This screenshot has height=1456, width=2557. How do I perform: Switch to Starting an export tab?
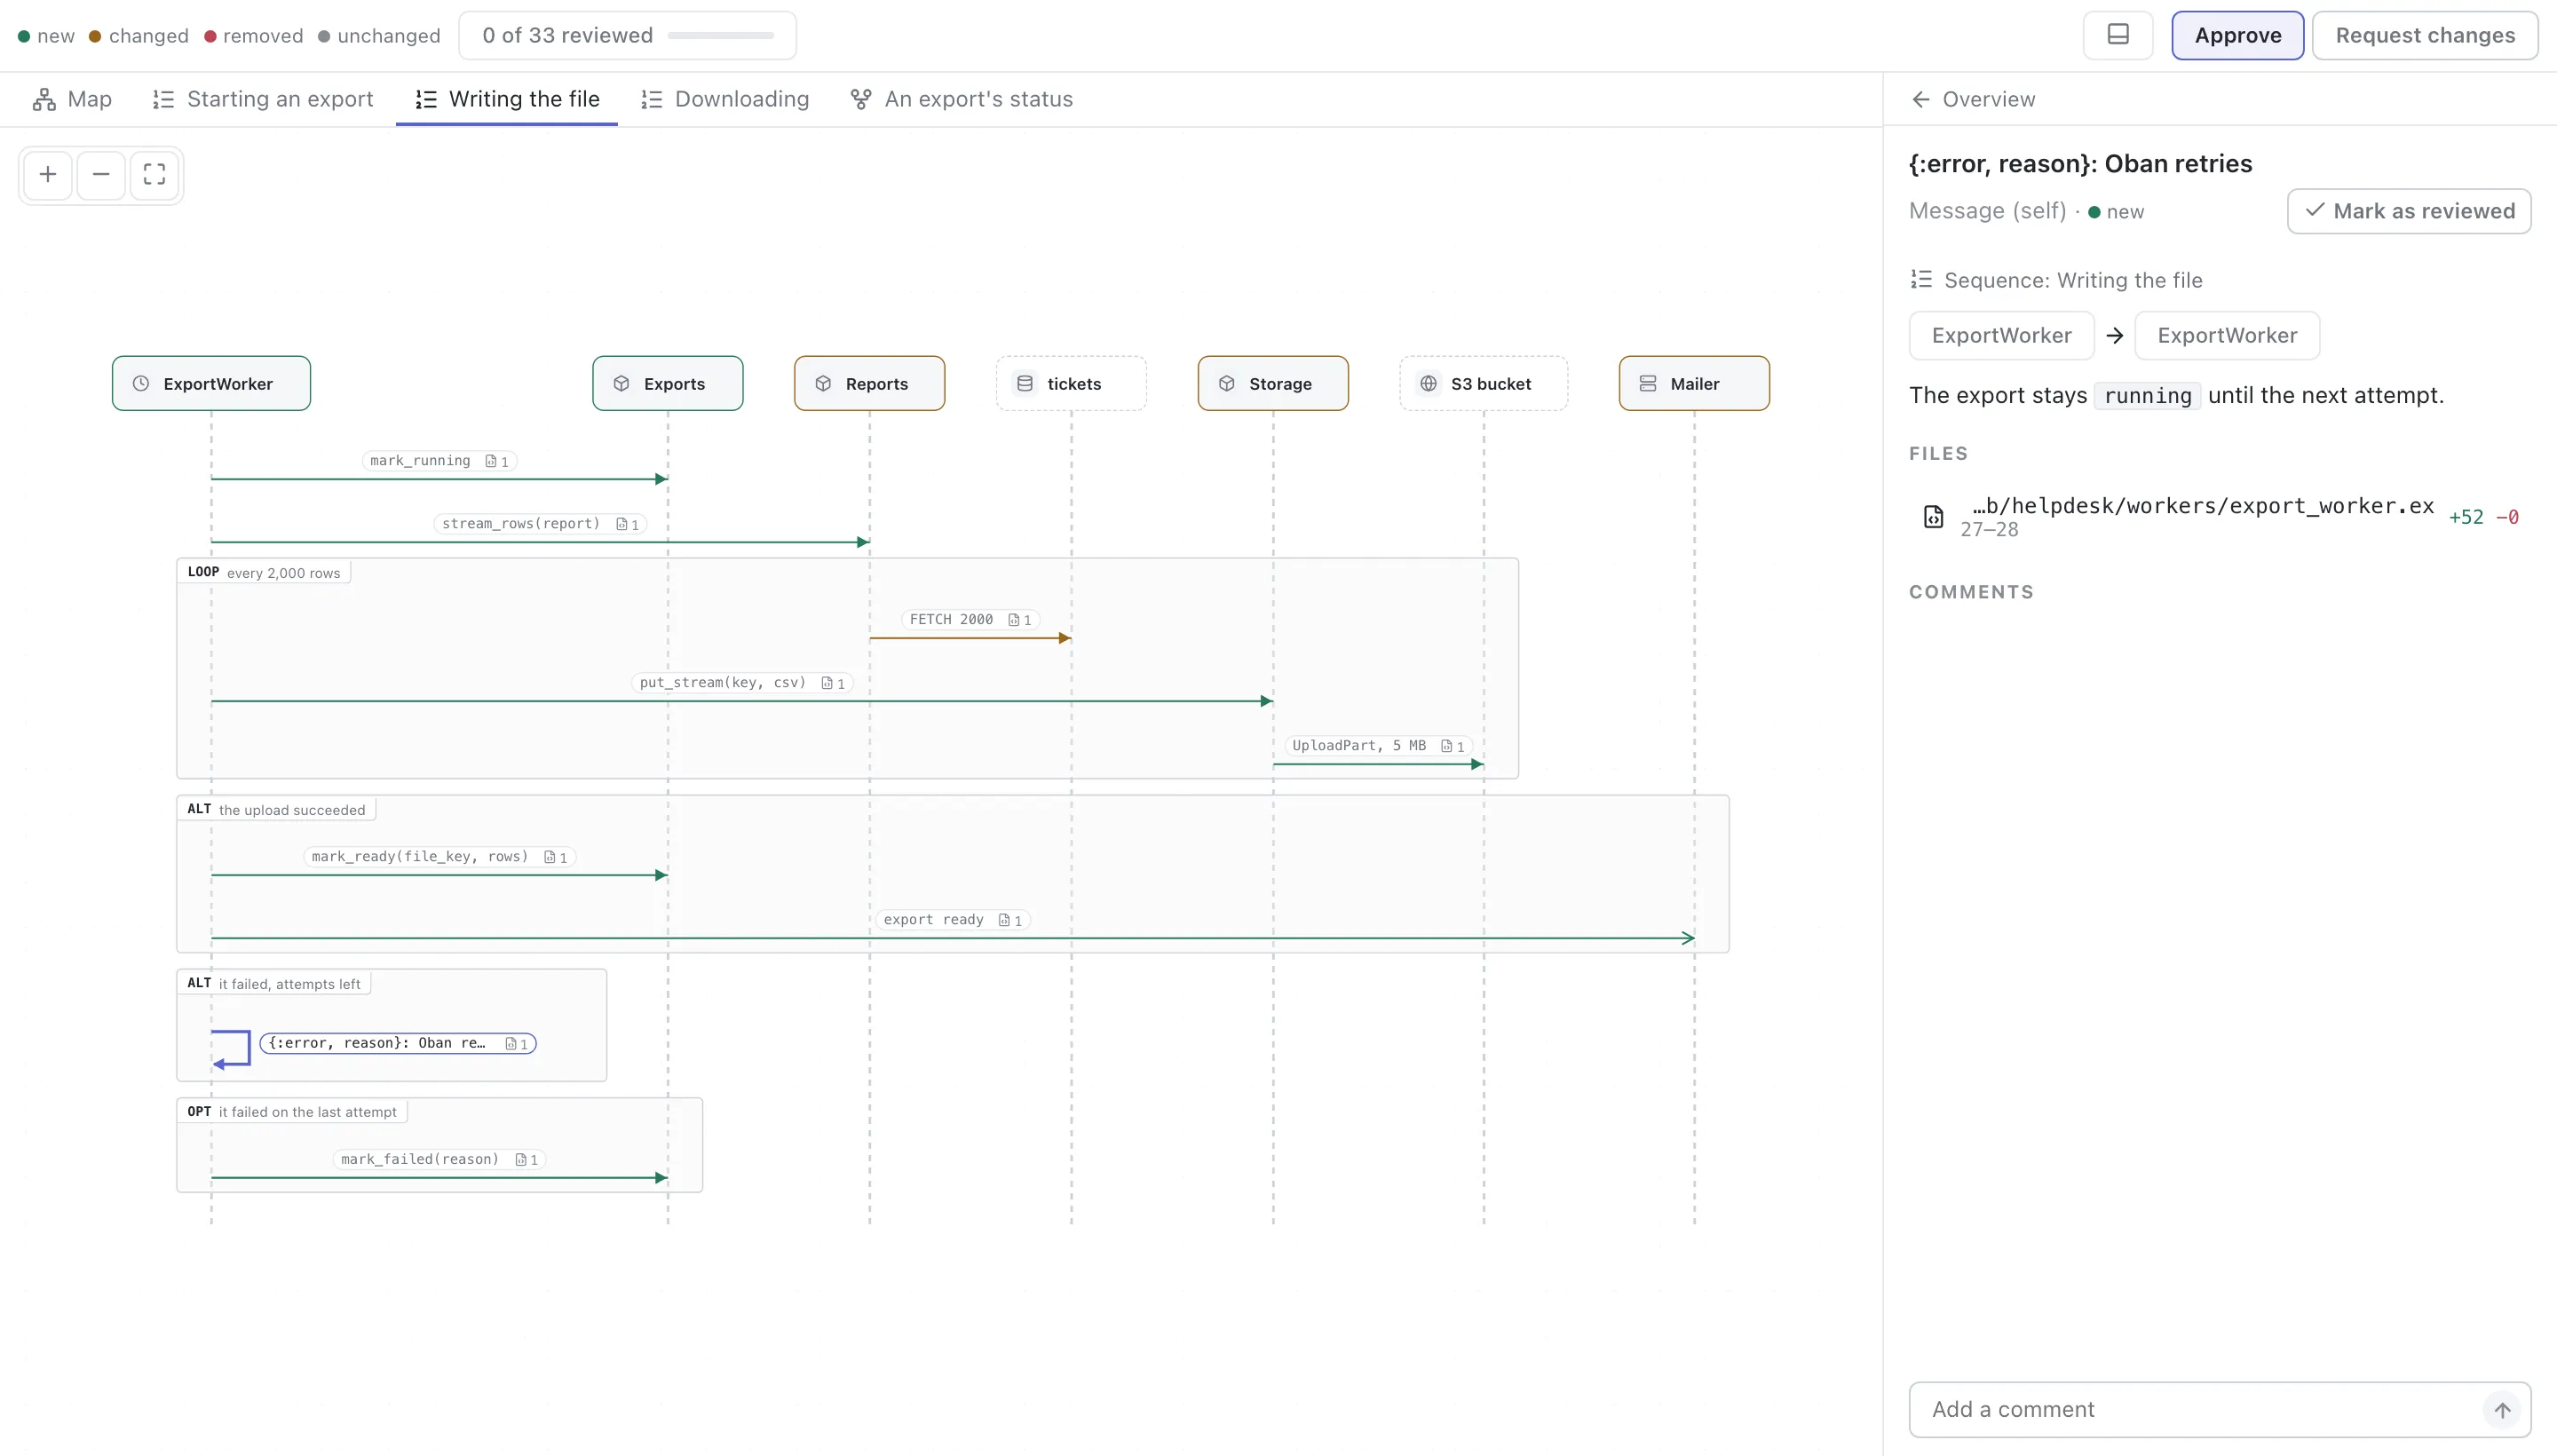click(x=263, y=99)
